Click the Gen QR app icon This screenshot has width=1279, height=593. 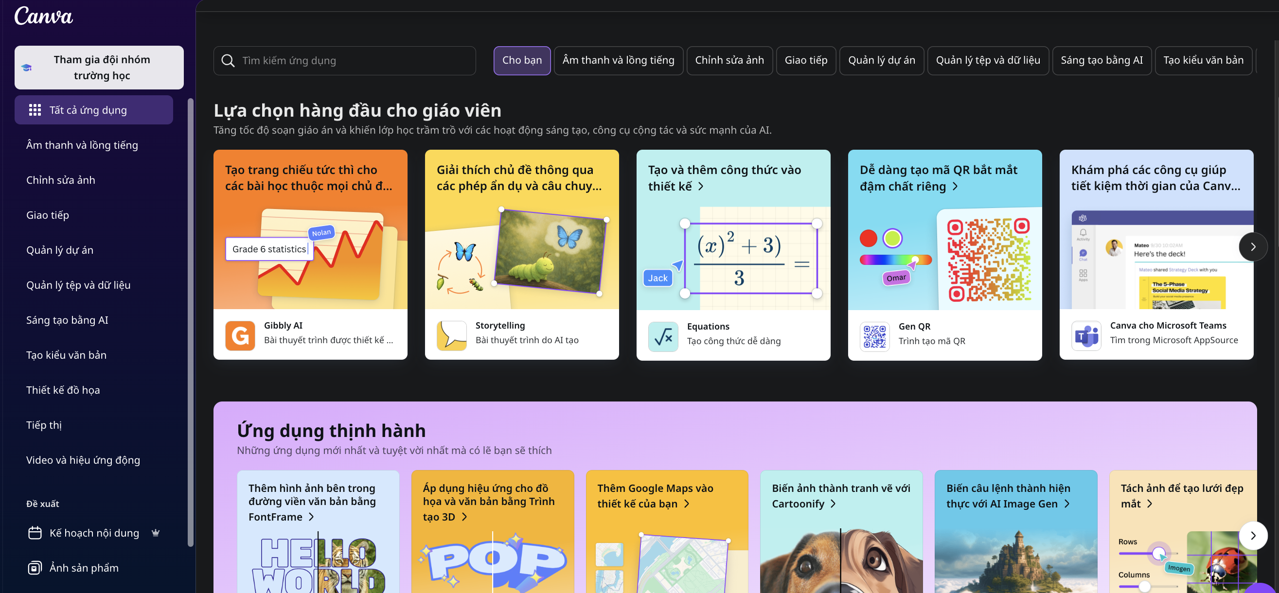point(874,336)
